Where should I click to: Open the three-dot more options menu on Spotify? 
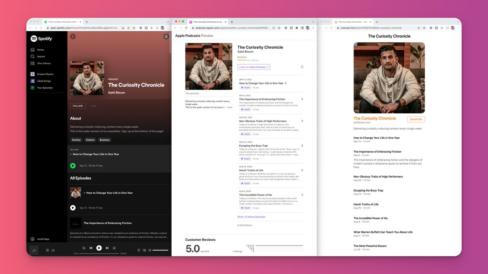[x=94, y=106]
